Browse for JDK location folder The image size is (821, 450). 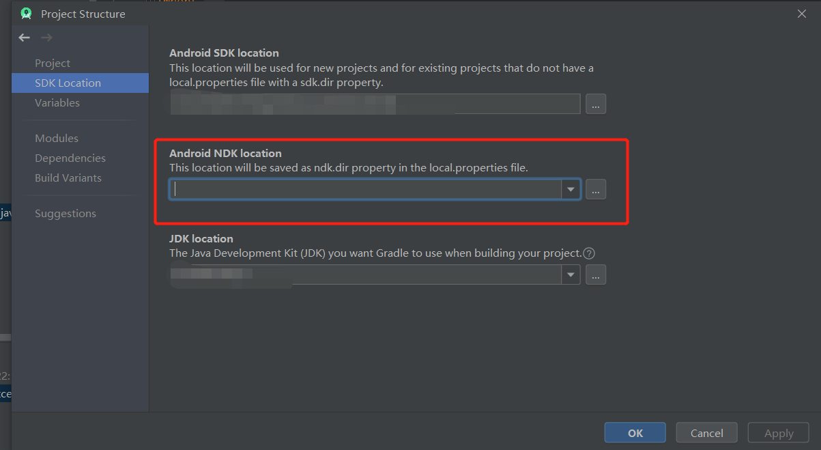coord(596,275)
